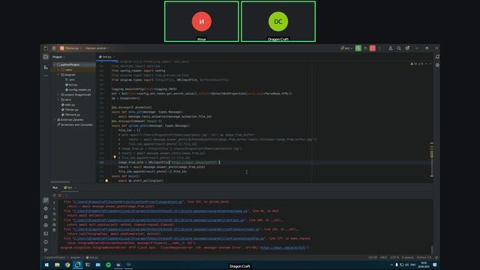The height and width of the screenshot is (270, 480).
Task: Click the warnings inspection counter in the editor
Action: 417,64
